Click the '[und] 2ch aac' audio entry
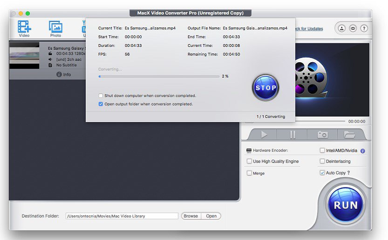This screenshot has width=388, height=240. (x=69, y=59)
